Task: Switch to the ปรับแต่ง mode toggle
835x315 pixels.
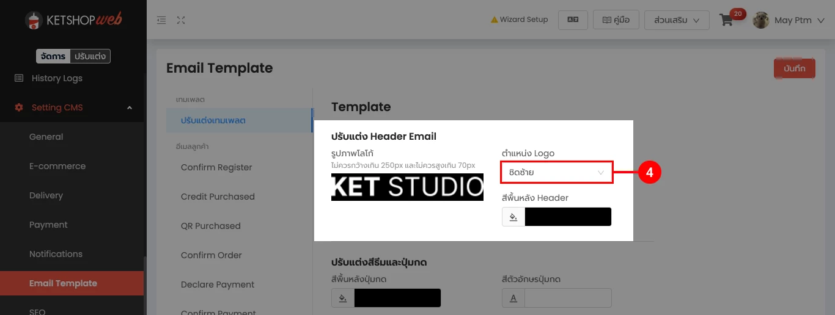Action: [90, 56]
